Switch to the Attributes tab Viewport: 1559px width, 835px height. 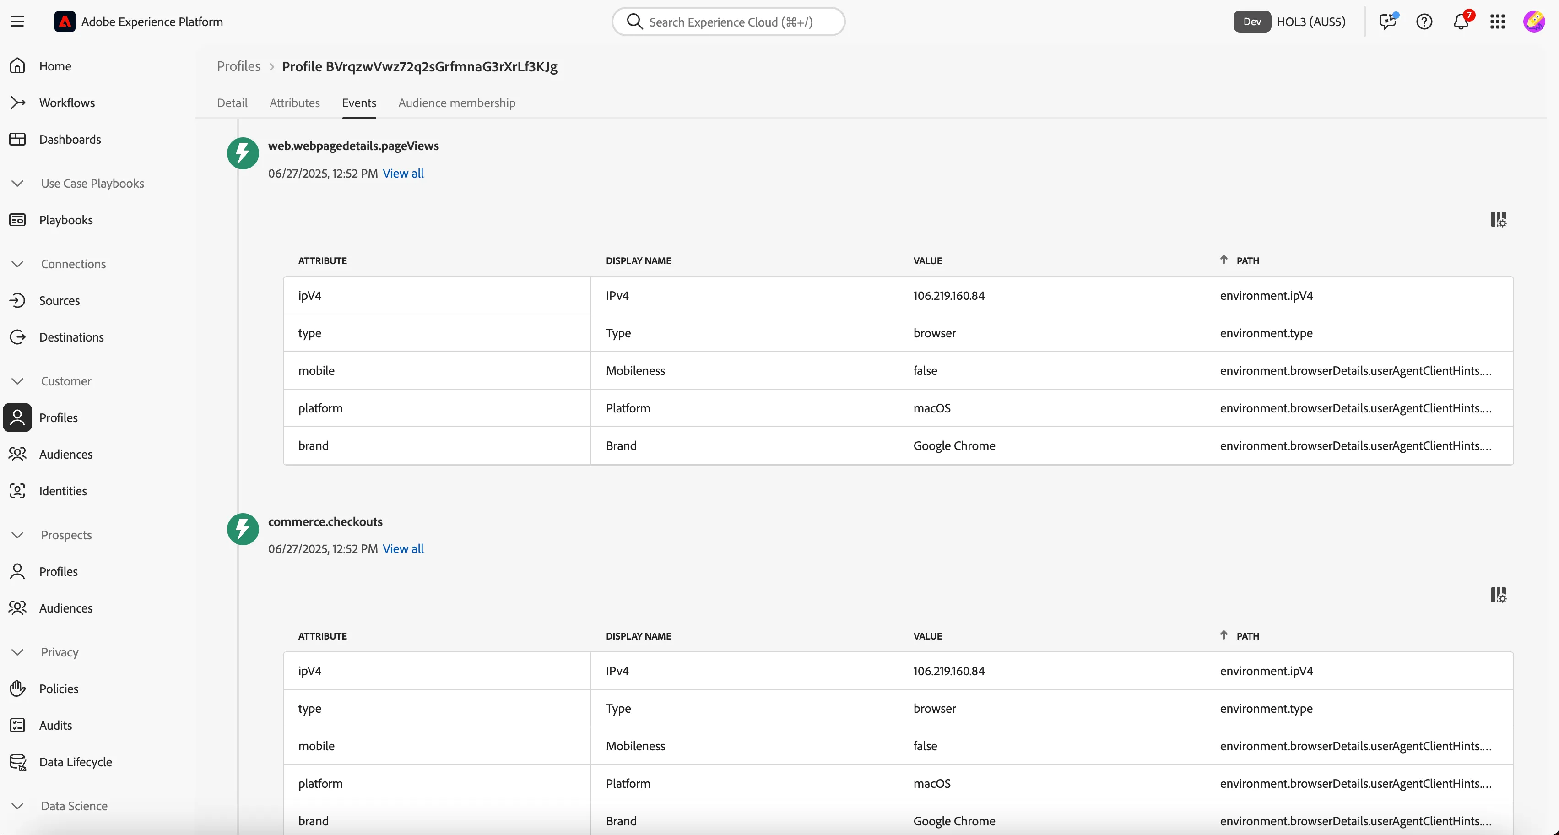(x=295, y=103)
